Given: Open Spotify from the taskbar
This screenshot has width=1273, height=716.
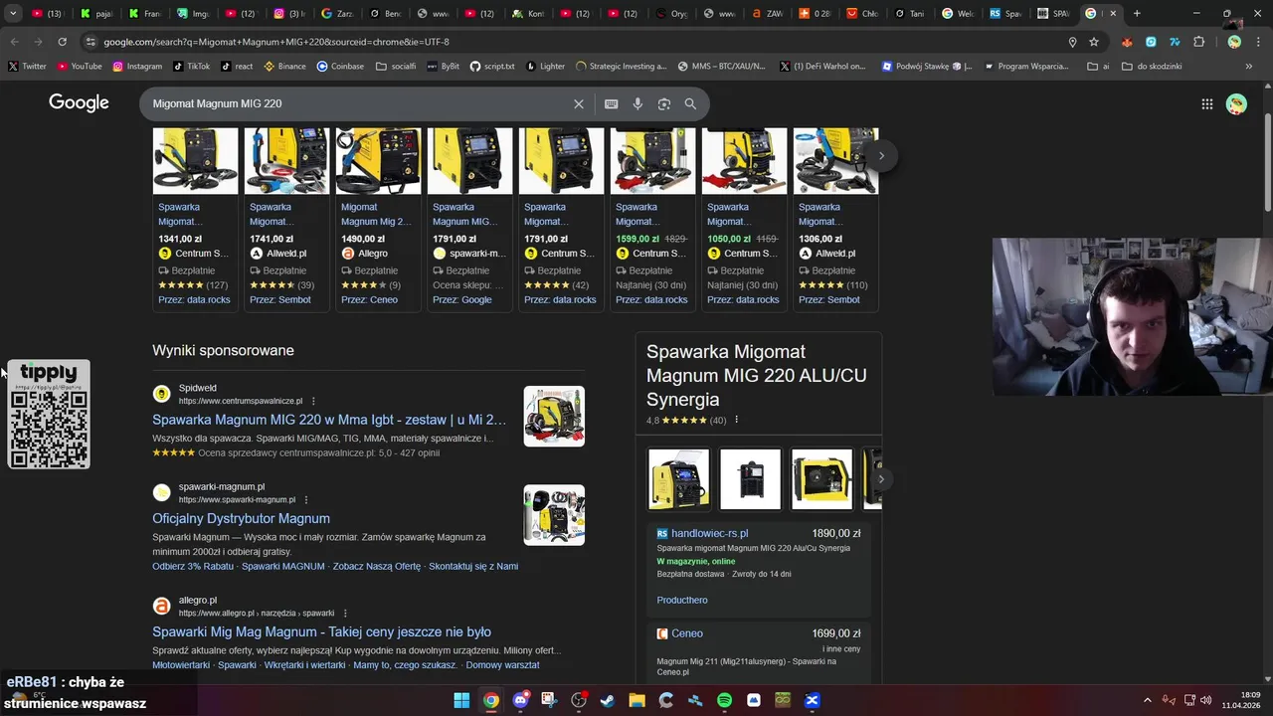Looking at the screenshot, I should (724, 700).
